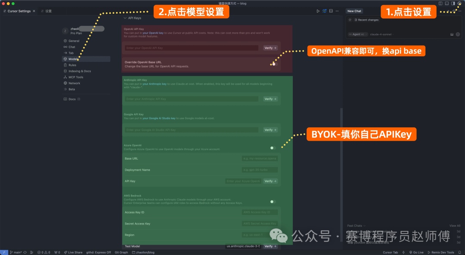This screenshot has height=255, width=465.
Task: Open the chat panel more options ellipsis
Action: point(460,11)
